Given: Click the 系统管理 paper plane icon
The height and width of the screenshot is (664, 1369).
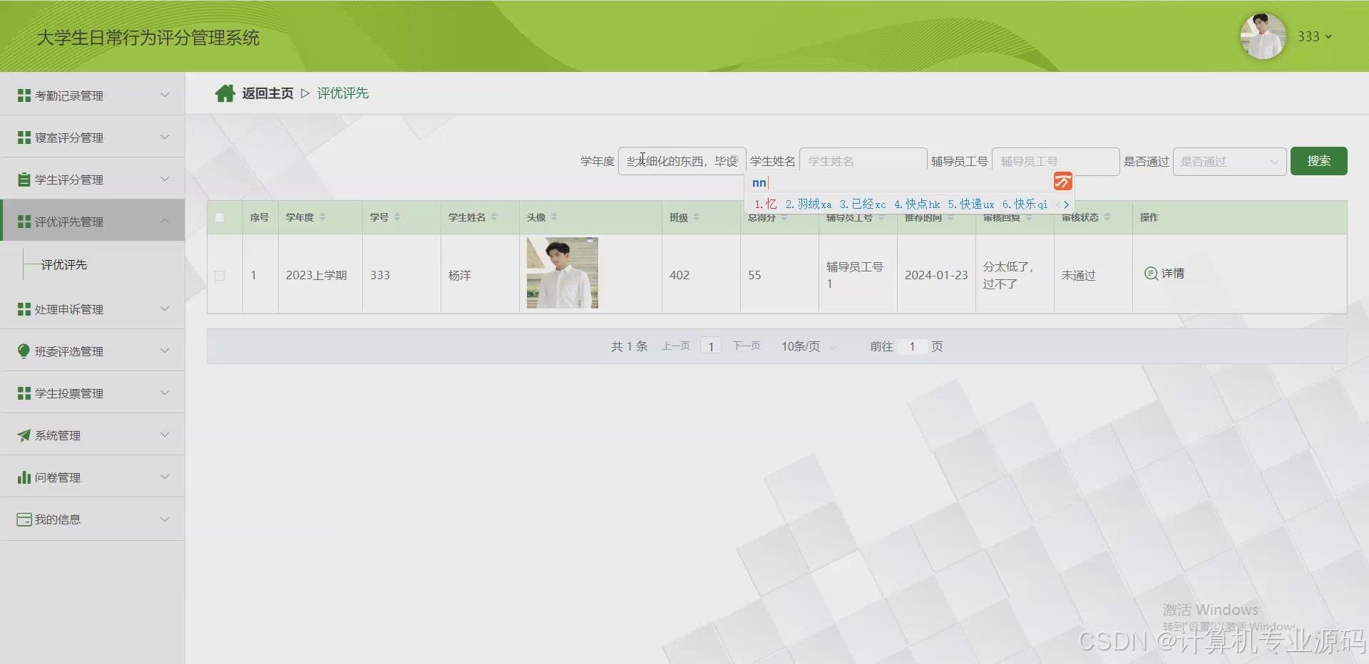Looking at the screenshot, I should [x=24, y=435].
